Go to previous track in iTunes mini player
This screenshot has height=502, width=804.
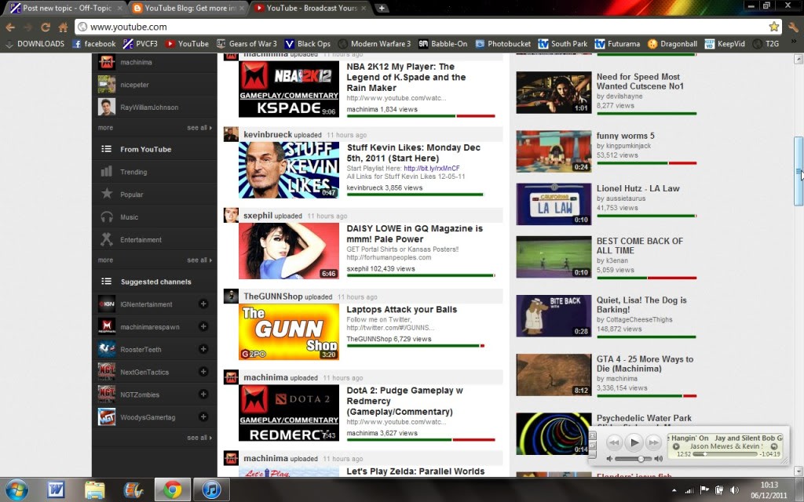click(614, 442)
